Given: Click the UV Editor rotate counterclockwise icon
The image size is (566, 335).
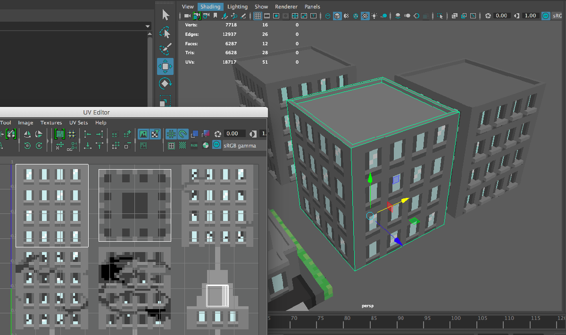Looking at the screenshot, I should point(27,146).
